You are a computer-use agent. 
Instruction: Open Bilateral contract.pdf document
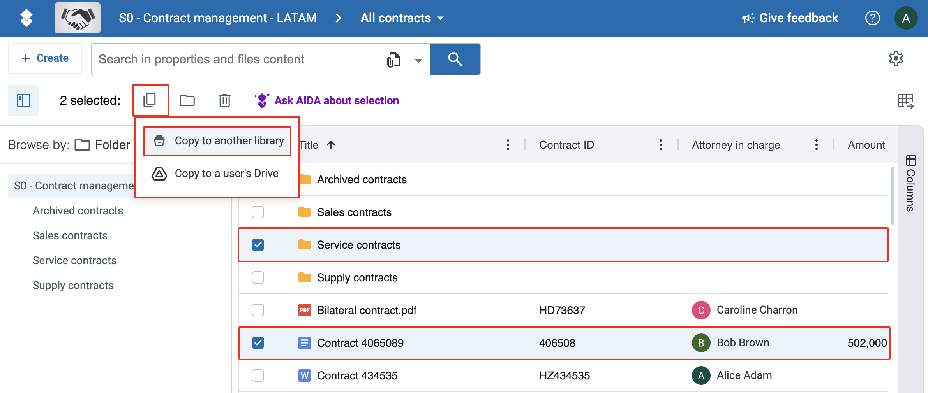tap(367, 310)
